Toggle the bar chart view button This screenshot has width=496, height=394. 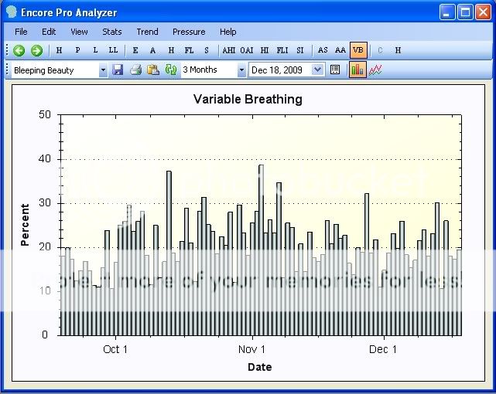357,70
